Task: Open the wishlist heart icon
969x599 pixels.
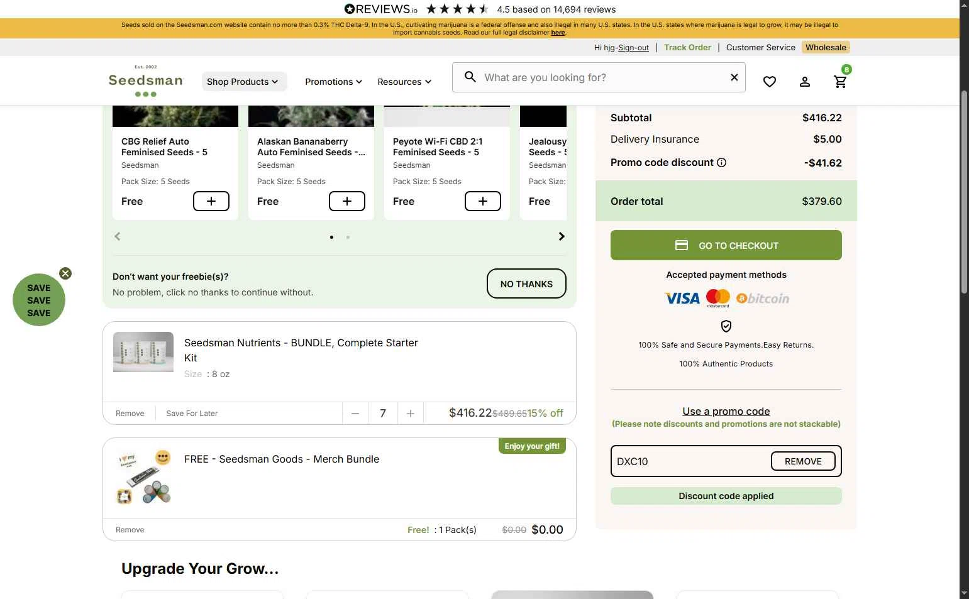Action: 770,82
